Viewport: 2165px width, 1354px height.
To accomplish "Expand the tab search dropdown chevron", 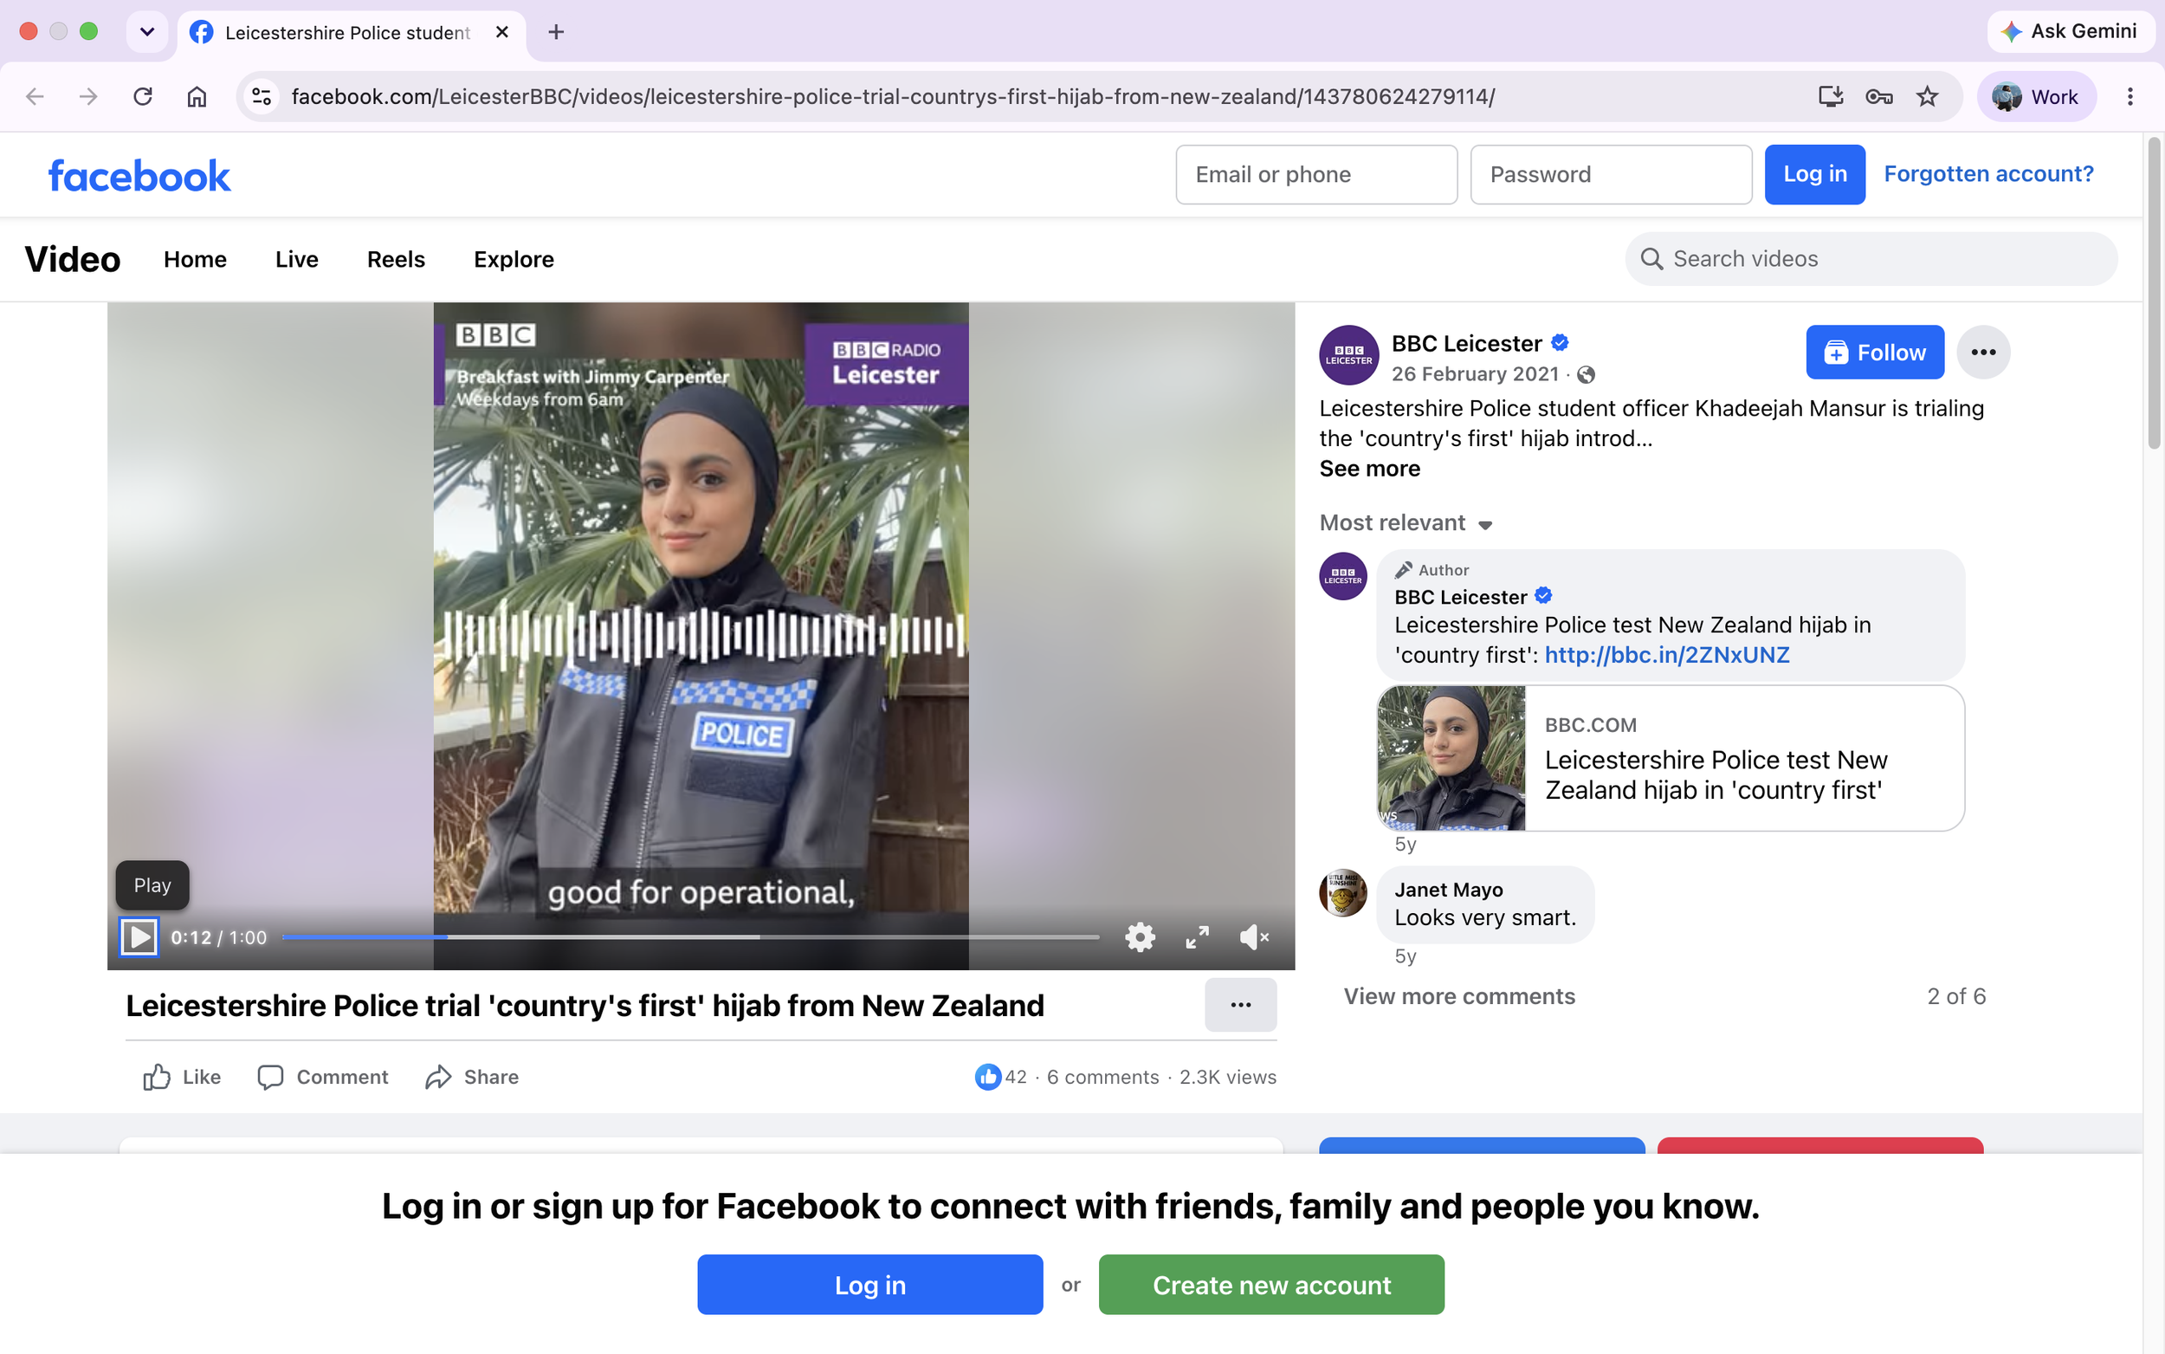I will point(148,32).
